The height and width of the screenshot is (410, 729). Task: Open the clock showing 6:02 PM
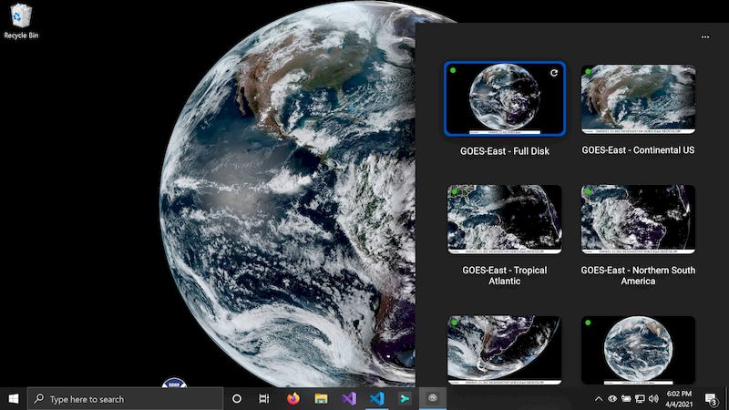coord(680,398)
